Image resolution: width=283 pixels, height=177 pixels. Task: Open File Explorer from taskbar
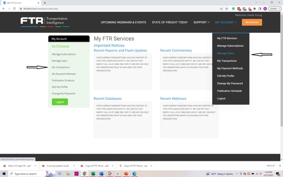point(68,174)
